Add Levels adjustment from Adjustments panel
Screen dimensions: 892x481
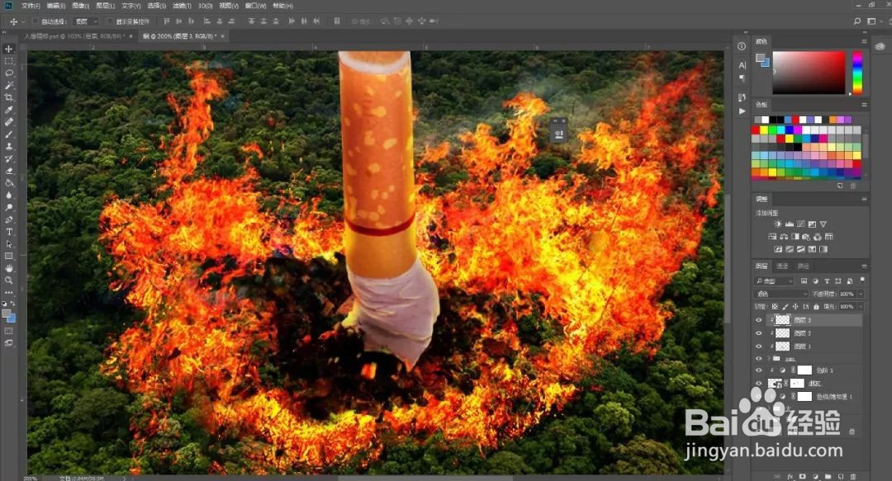[789, 224]
